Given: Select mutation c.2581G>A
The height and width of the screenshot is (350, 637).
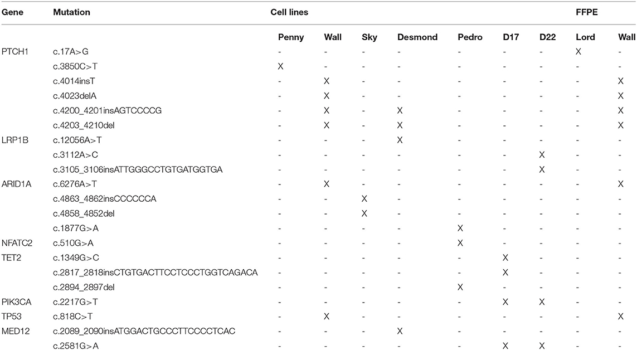Looking at the screenshot, I should (x=76, y=346).
